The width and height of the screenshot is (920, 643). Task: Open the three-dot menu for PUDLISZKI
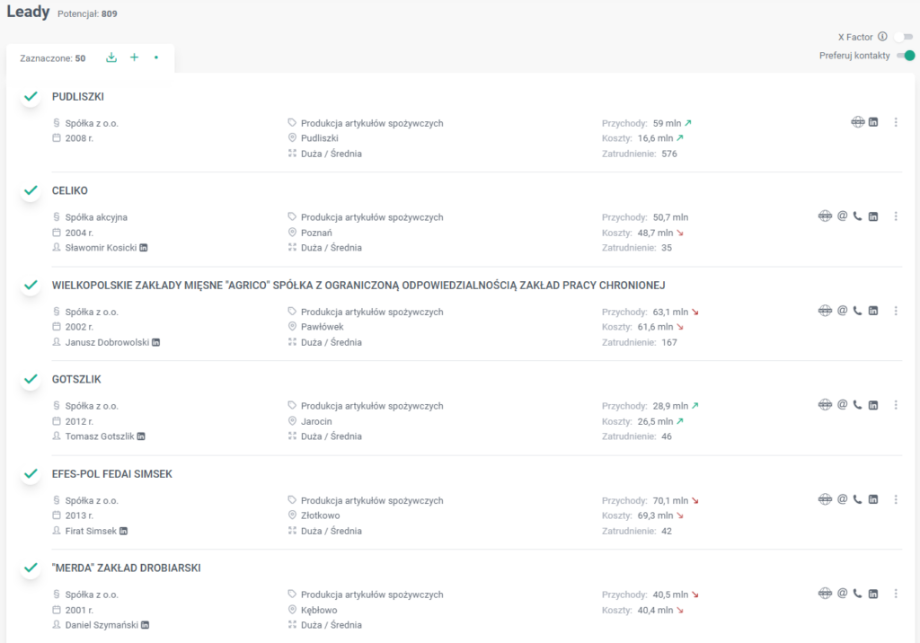tap(896, 122)
